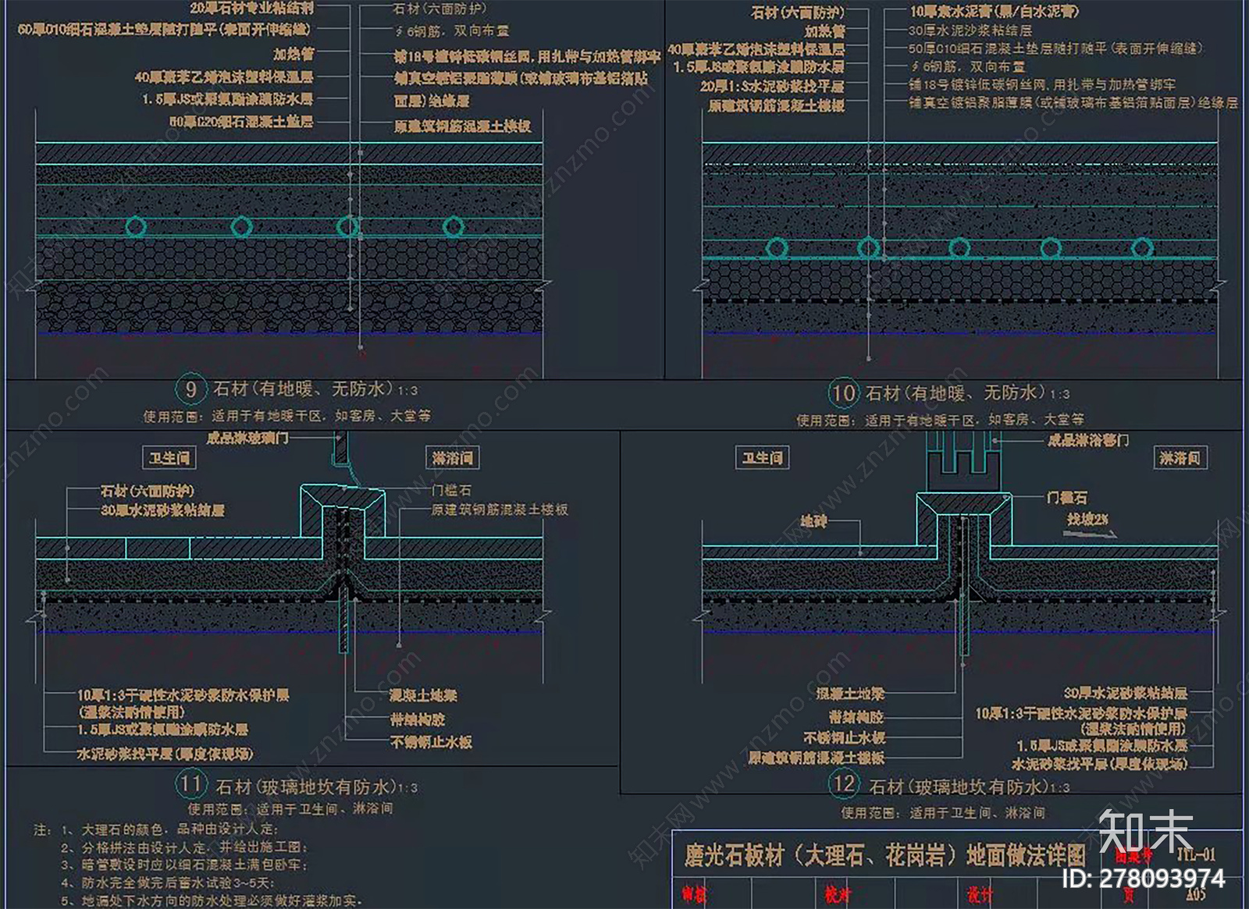Click '水泥砂浆找平层(厚度依现场)' in detail 11
Screen dimensions: 1249x909
(165, 754)
